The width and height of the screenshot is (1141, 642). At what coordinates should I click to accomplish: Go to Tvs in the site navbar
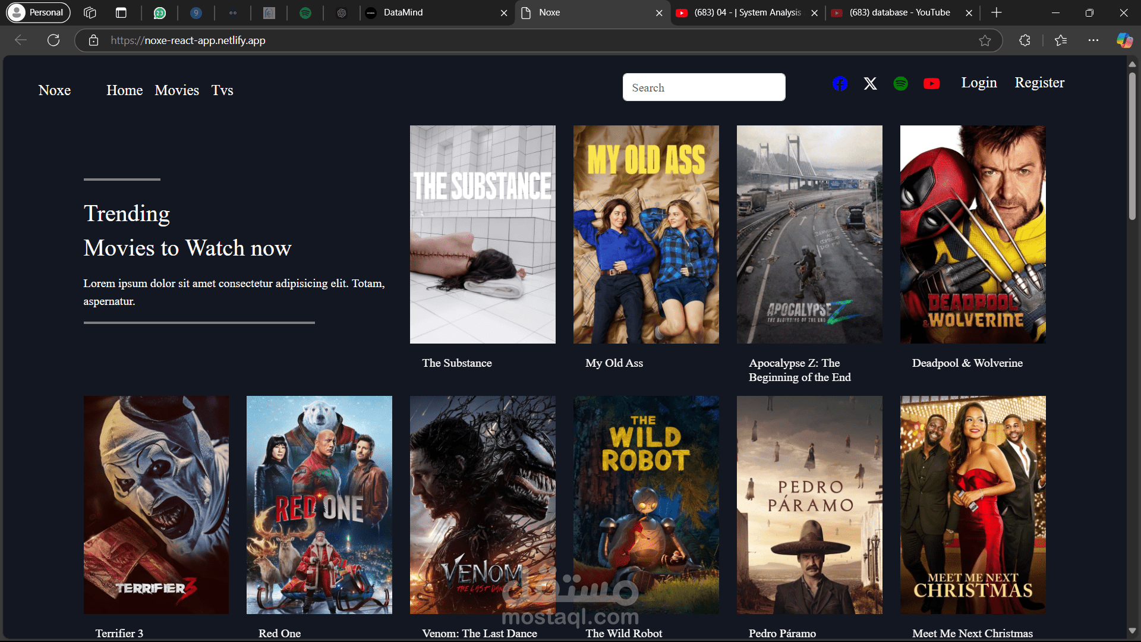[222, 90]
